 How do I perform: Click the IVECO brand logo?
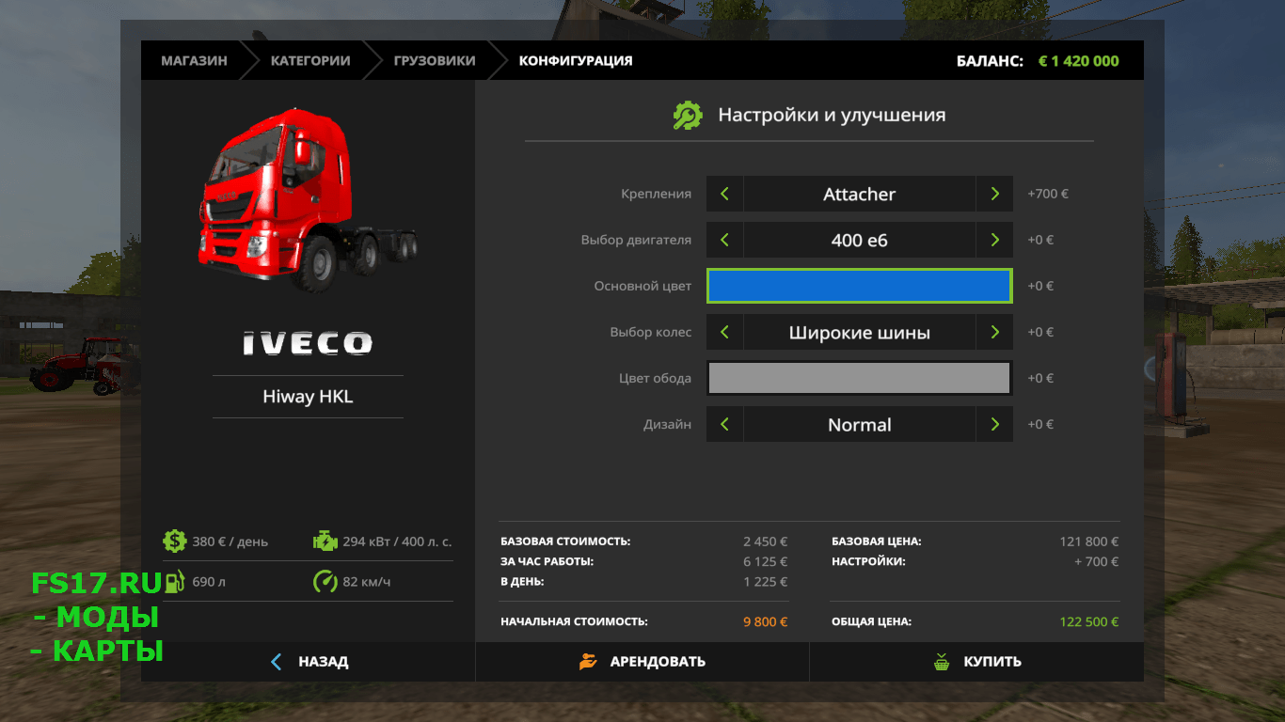[308, 343]
